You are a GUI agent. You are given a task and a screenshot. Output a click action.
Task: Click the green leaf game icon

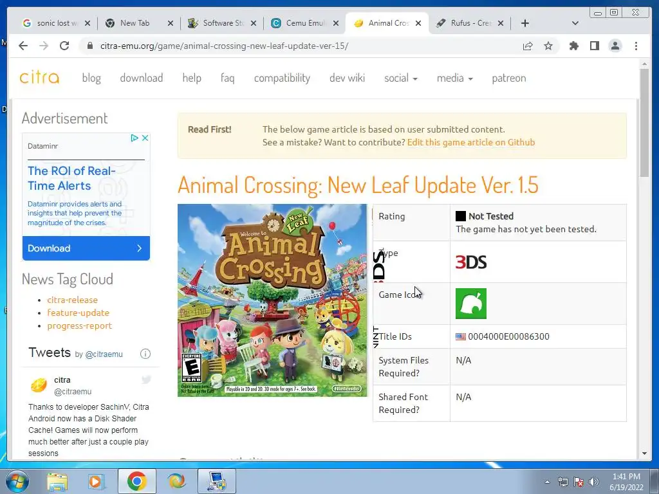(x=470, y=304)
